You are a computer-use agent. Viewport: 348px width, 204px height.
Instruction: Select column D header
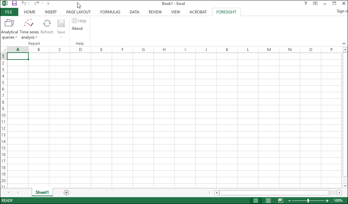coord(80,49)
